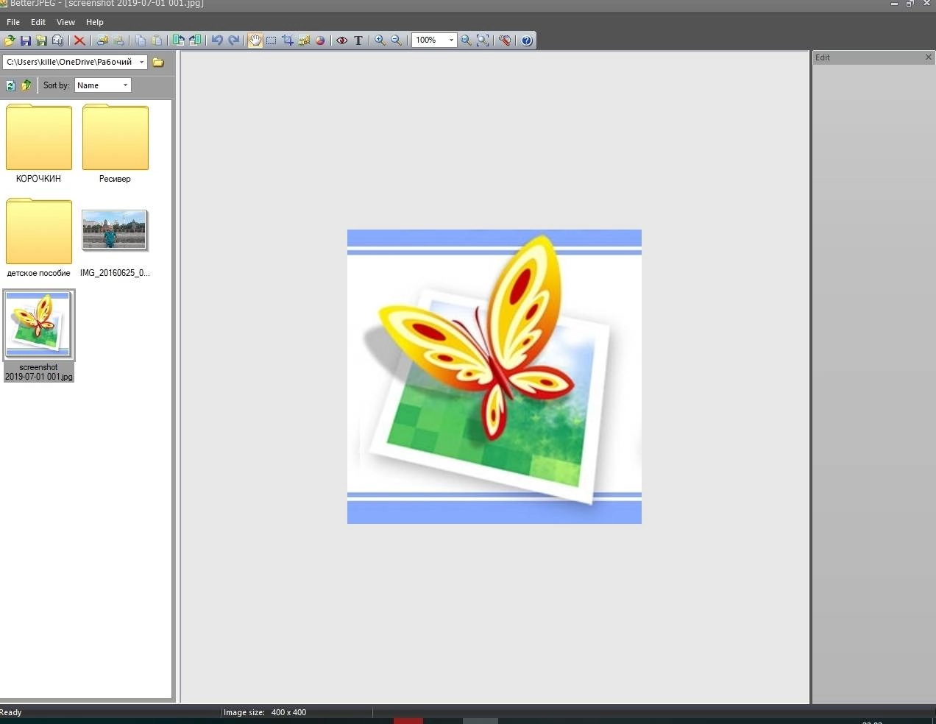
Task: Rotate the image right with the toolbar icon
Action: (195, 40)
